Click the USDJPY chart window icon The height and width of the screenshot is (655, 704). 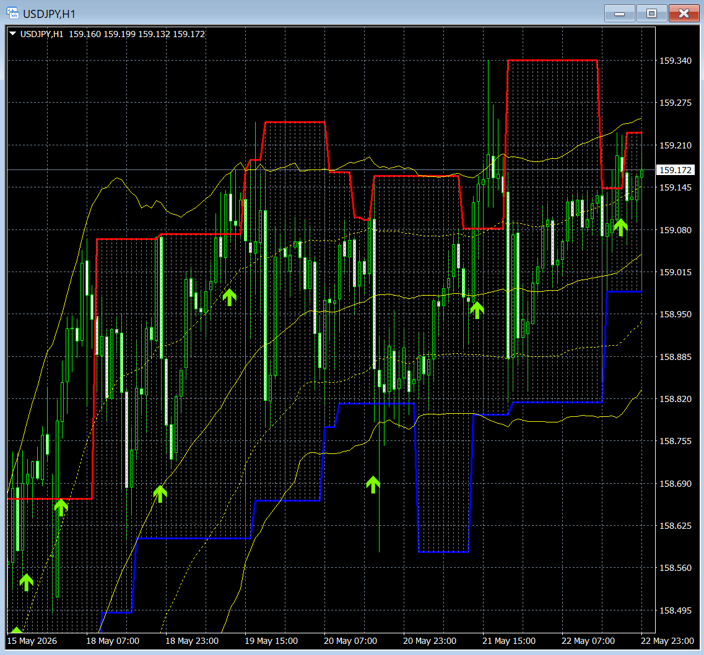(12, 13)
